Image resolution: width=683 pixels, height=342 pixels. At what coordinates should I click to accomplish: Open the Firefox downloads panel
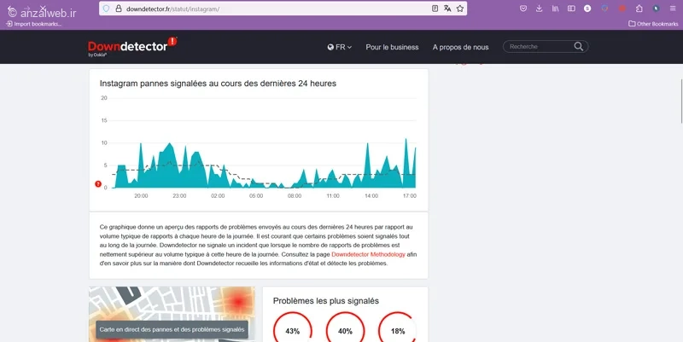coord(539,9)
